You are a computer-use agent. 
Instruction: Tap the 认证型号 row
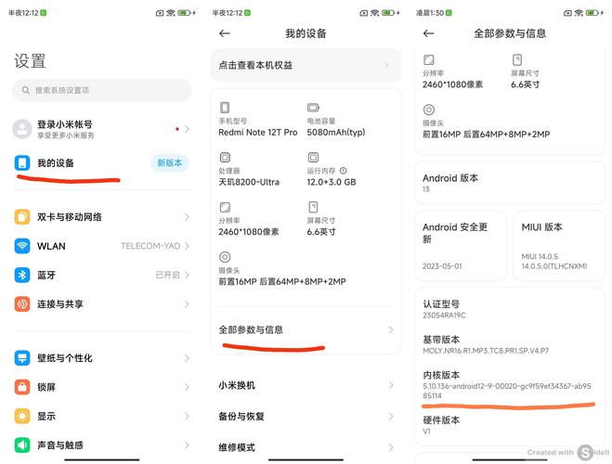510,309
